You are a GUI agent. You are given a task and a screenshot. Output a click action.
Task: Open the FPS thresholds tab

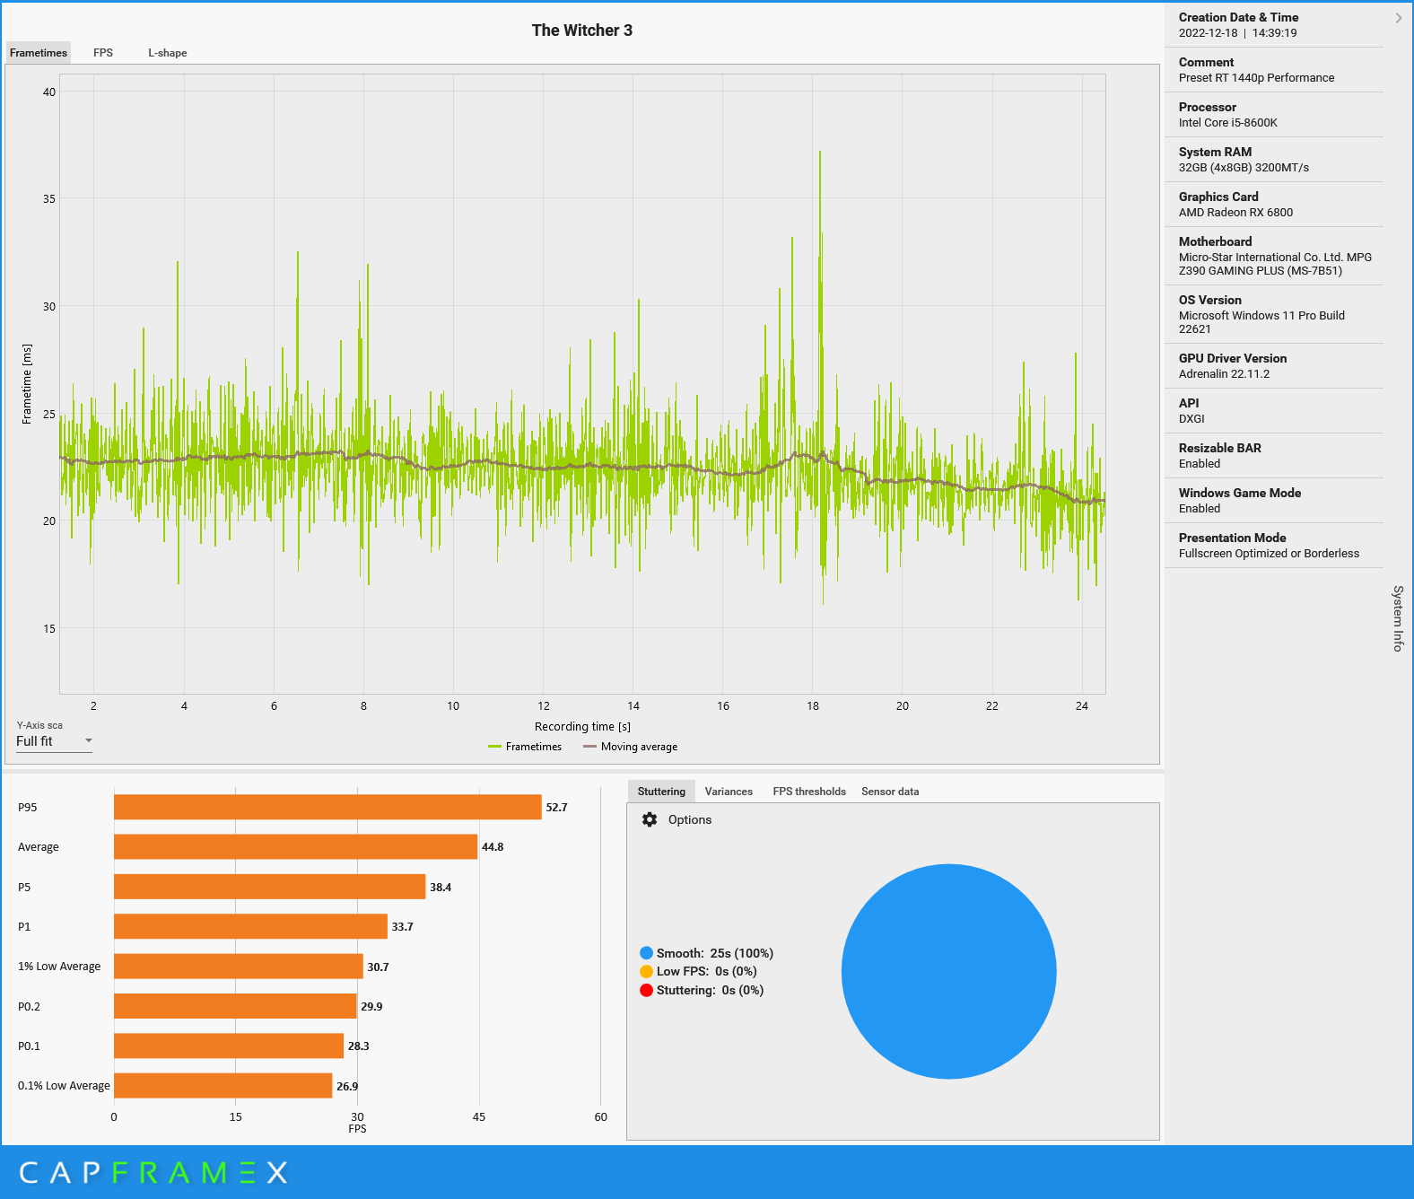[x=809, y=792]
